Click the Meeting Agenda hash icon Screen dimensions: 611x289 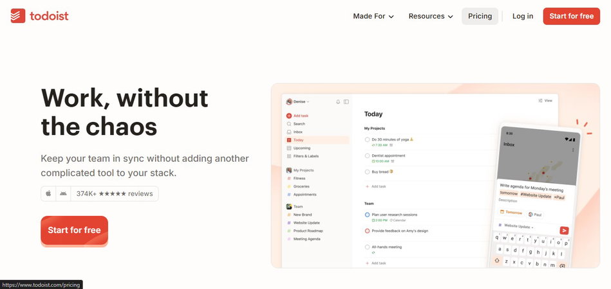click(288, 240)
